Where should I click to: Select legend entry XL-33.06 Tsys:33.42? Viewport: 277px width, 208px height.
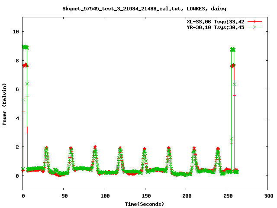click(216, 22)
